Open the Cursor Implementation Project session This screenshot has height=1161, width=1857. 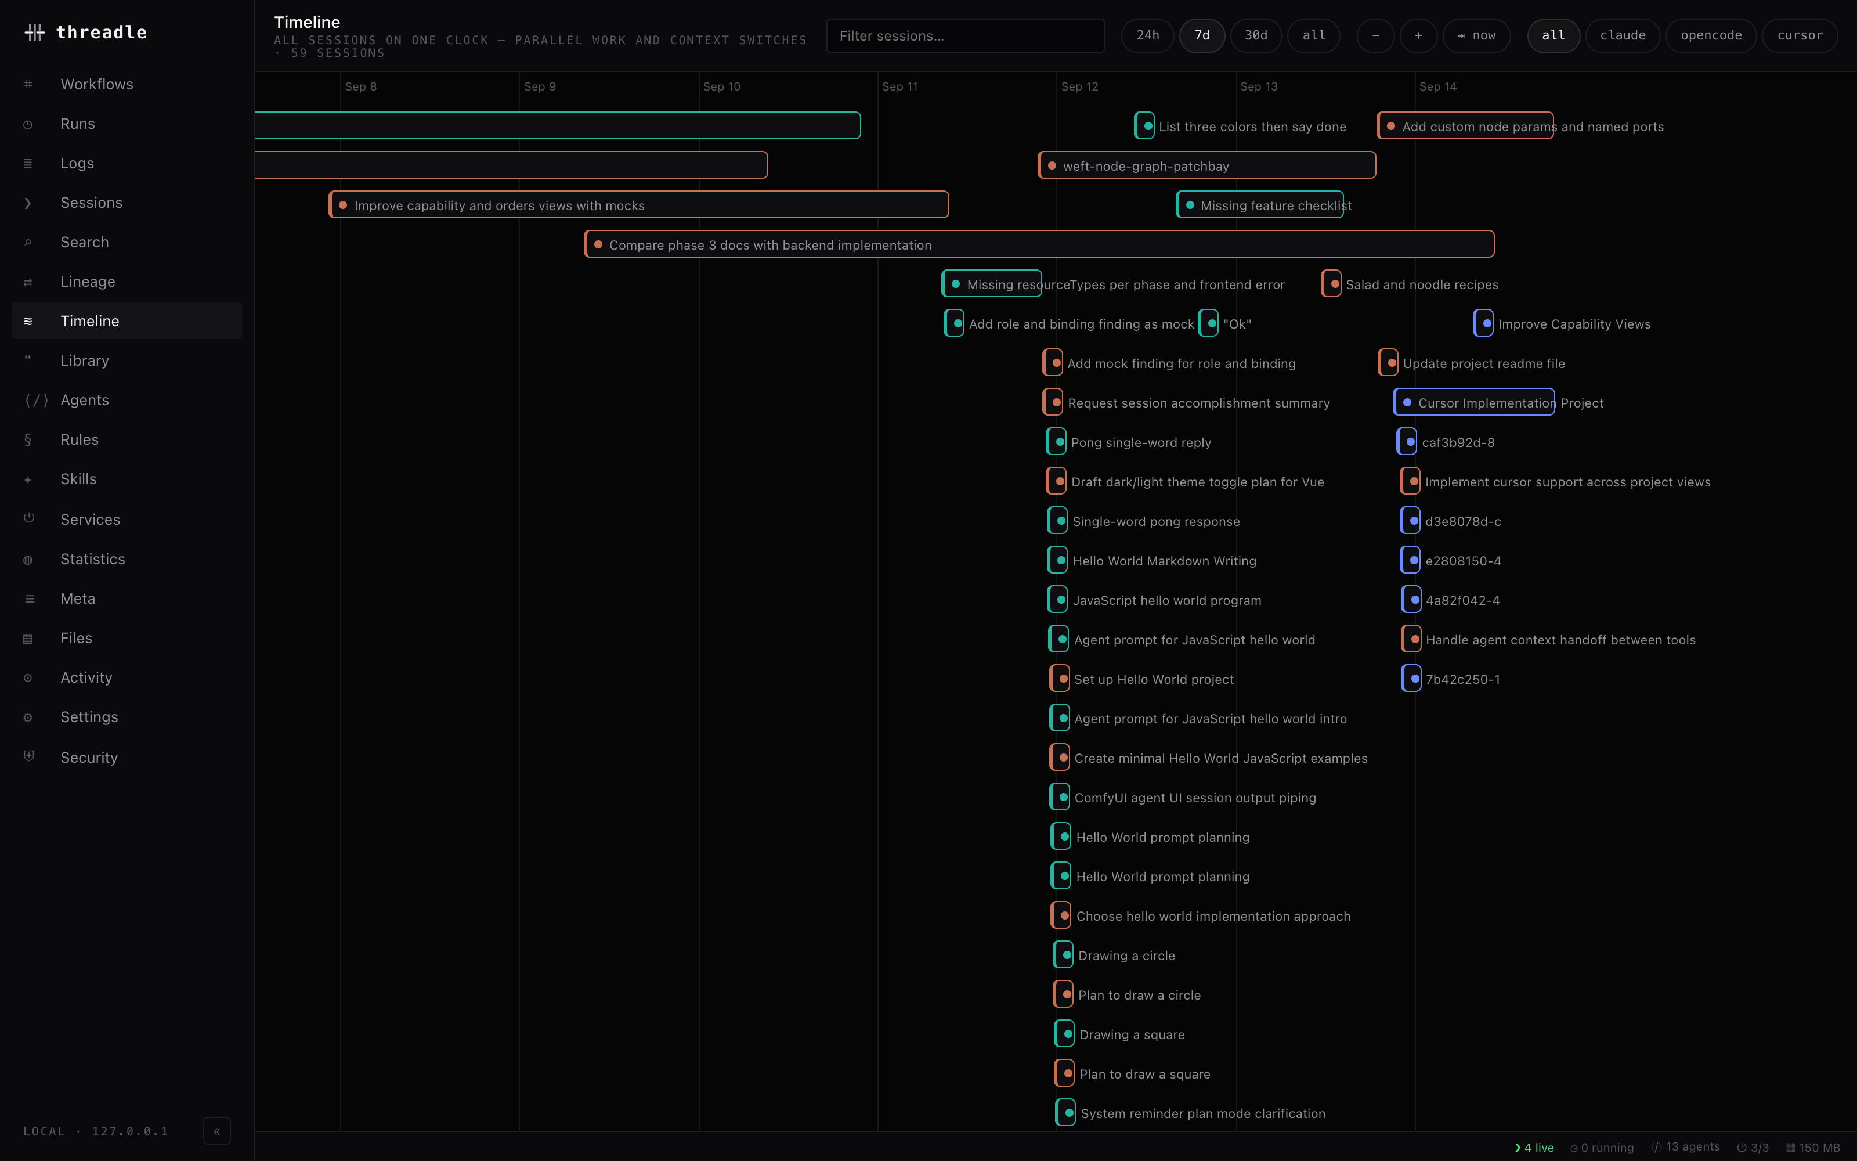[1474, 402]
